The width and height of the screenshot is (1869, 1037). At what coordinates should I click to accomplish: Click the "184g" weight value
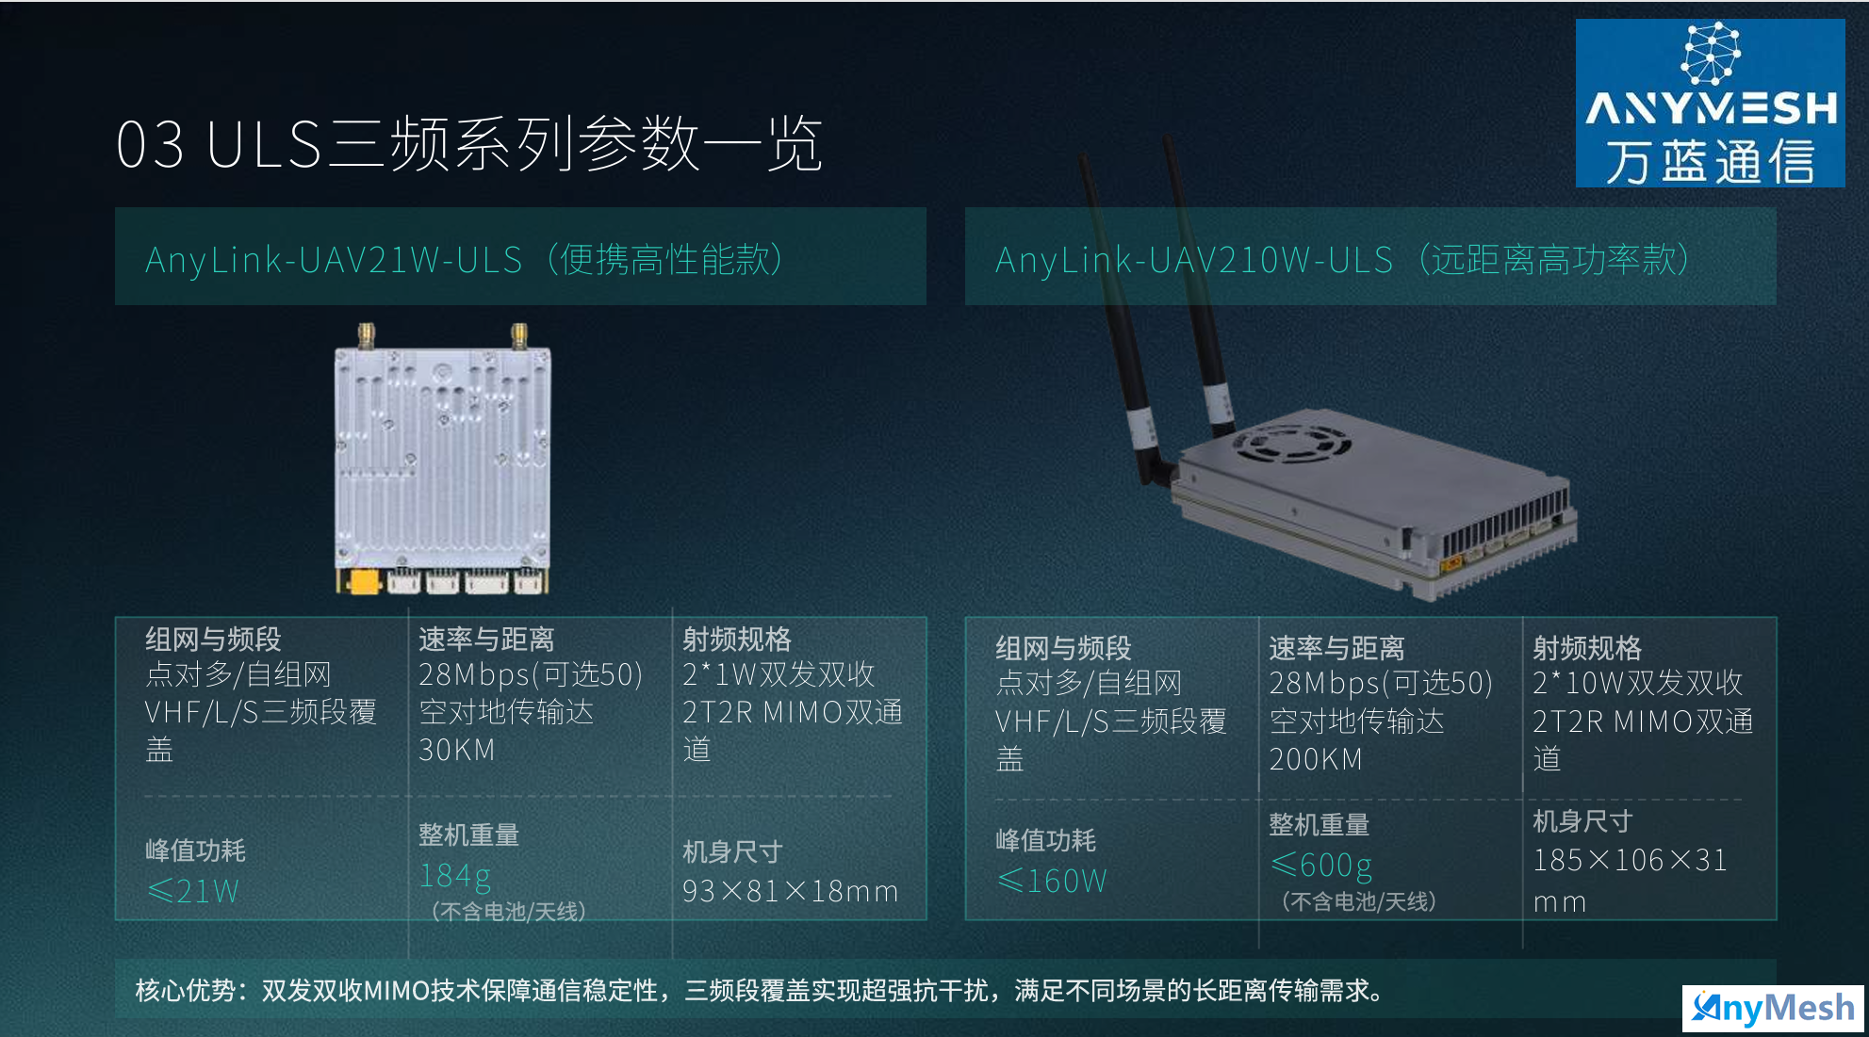pos(454,876)
